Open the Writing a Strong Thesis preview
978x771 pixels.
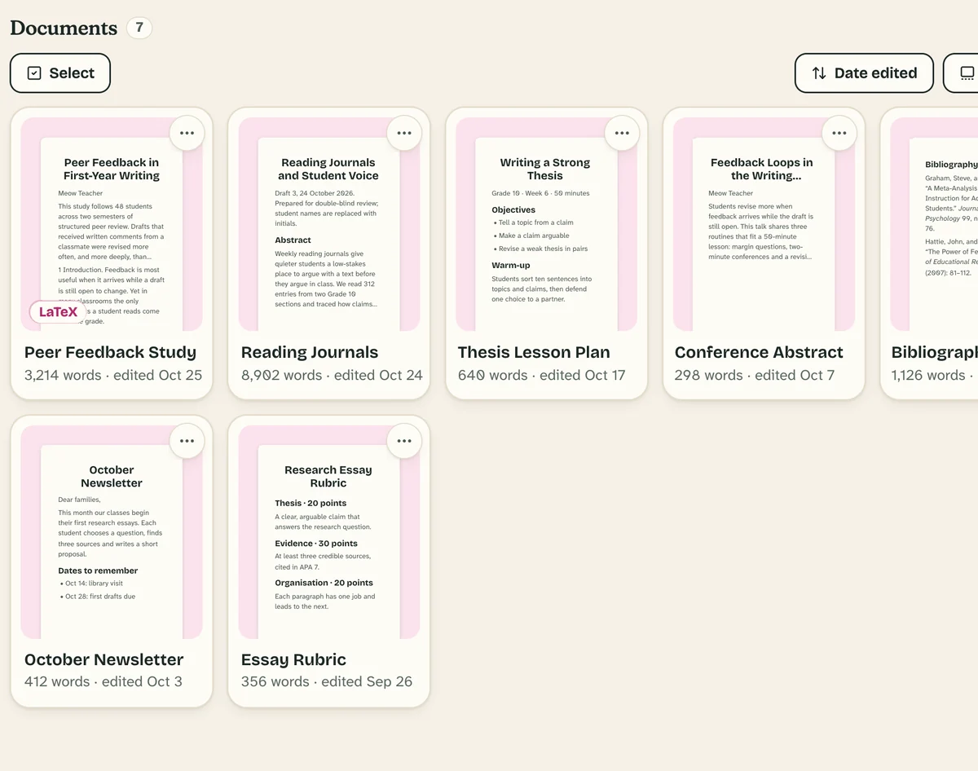point(546,224)
